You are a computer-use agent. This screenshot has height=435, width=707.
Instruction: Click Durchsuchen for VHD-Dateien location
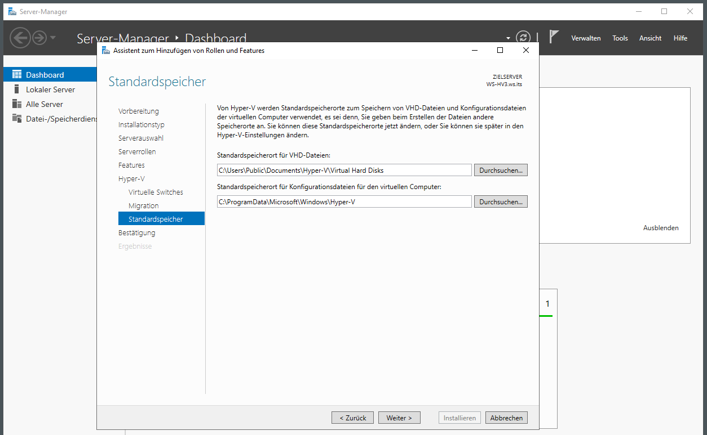pyautogui.click(x=501, y=170)
